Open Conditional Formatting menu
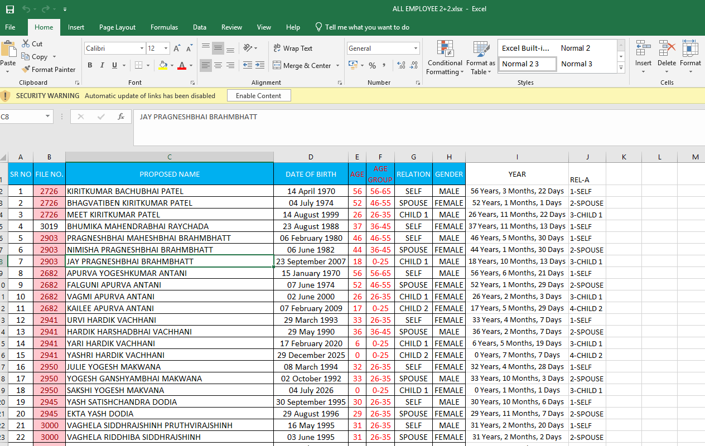Screen dimensions: 705x446 (445, 58)
